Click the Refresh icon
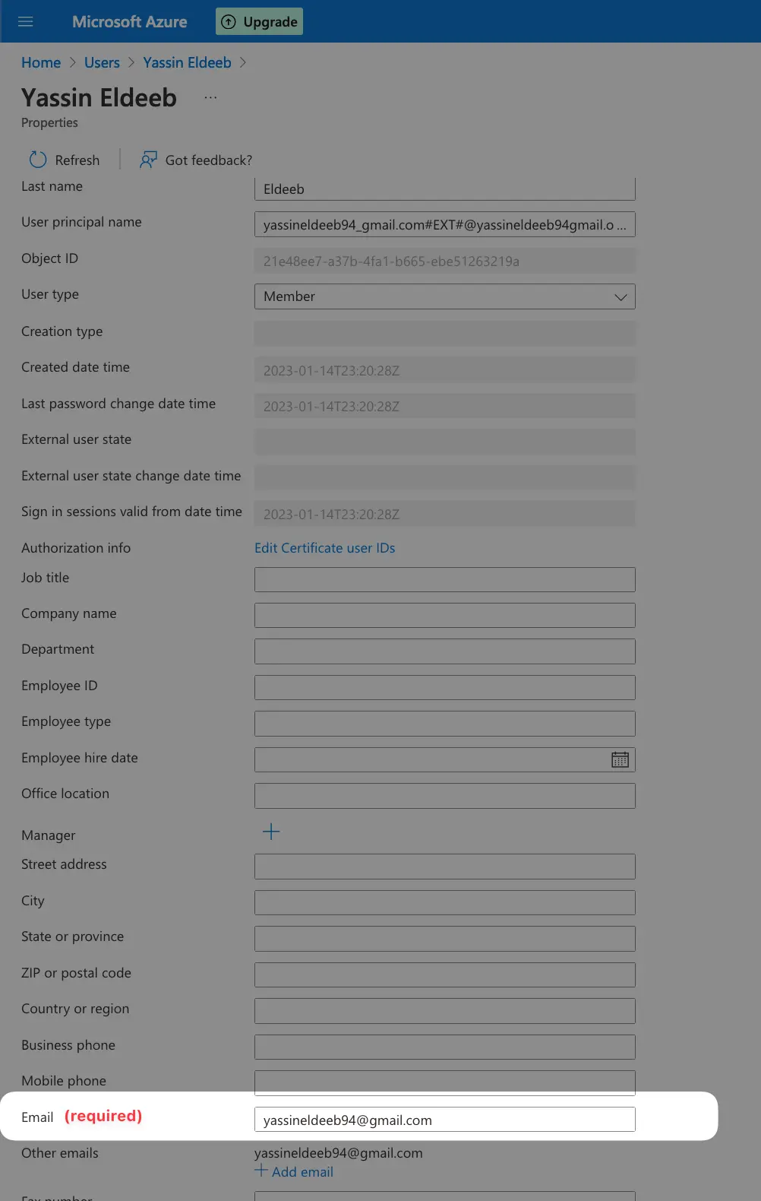 (x=37, y=160)
